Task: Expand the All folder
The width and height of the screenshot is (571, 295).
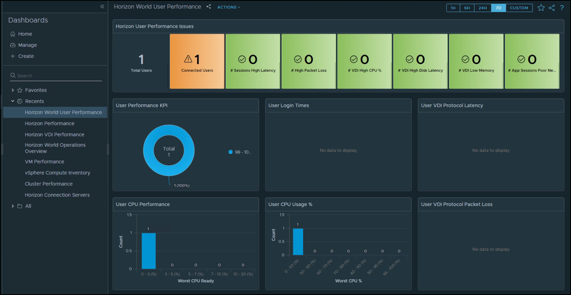Action: pyautogui.click(x=13, y=206)
